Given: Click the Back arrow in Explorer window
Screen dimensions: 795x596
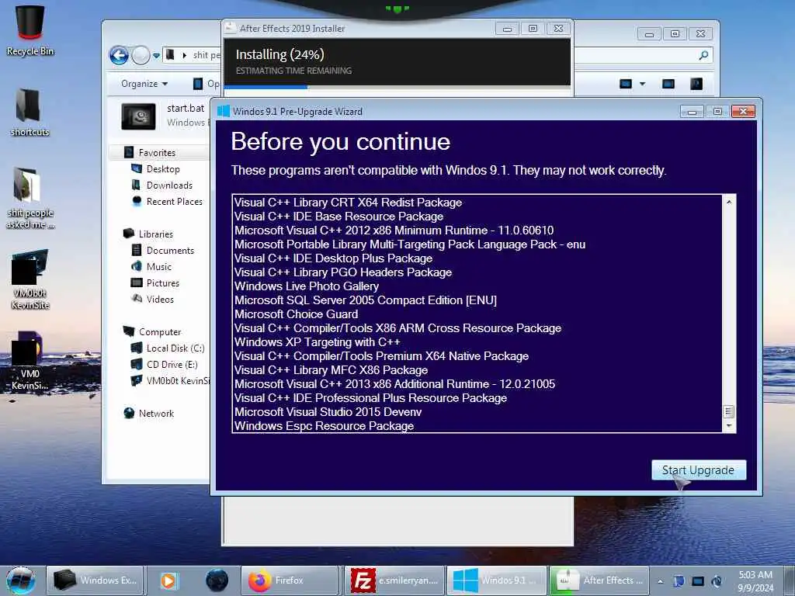Looking at the screenshot, I should point(119,55).
